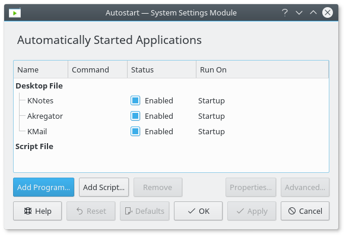This screenshot has height=237, width=346.
Task: Click the Command column header
Action: (97, 69)
